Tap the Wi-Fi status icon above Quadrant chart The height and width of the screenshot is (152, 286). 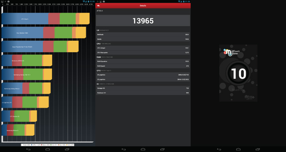click(x=84, y=1)
